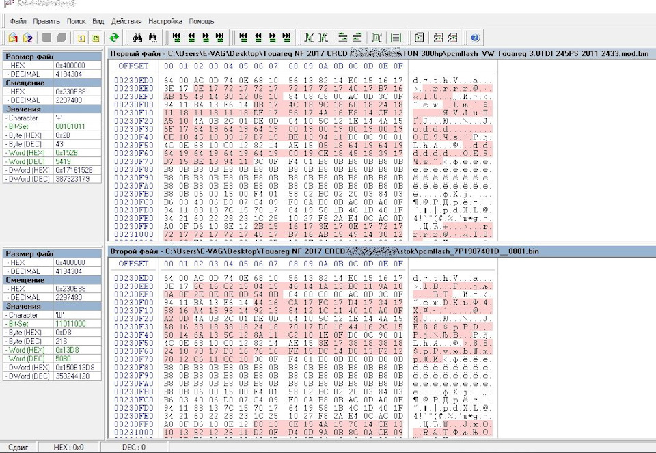The width and height of the screenshot is (656, 453).
Task: Click the single gray square toolbar icon
Action: coord(46,38)
